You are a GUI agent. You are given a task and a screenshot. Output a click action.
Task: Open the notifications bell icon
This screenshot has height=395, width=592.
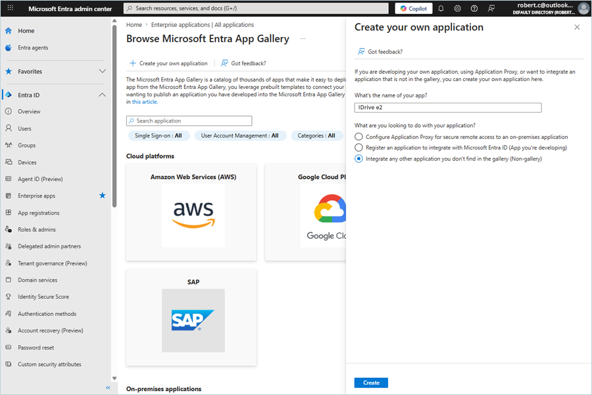coord(441,9)
